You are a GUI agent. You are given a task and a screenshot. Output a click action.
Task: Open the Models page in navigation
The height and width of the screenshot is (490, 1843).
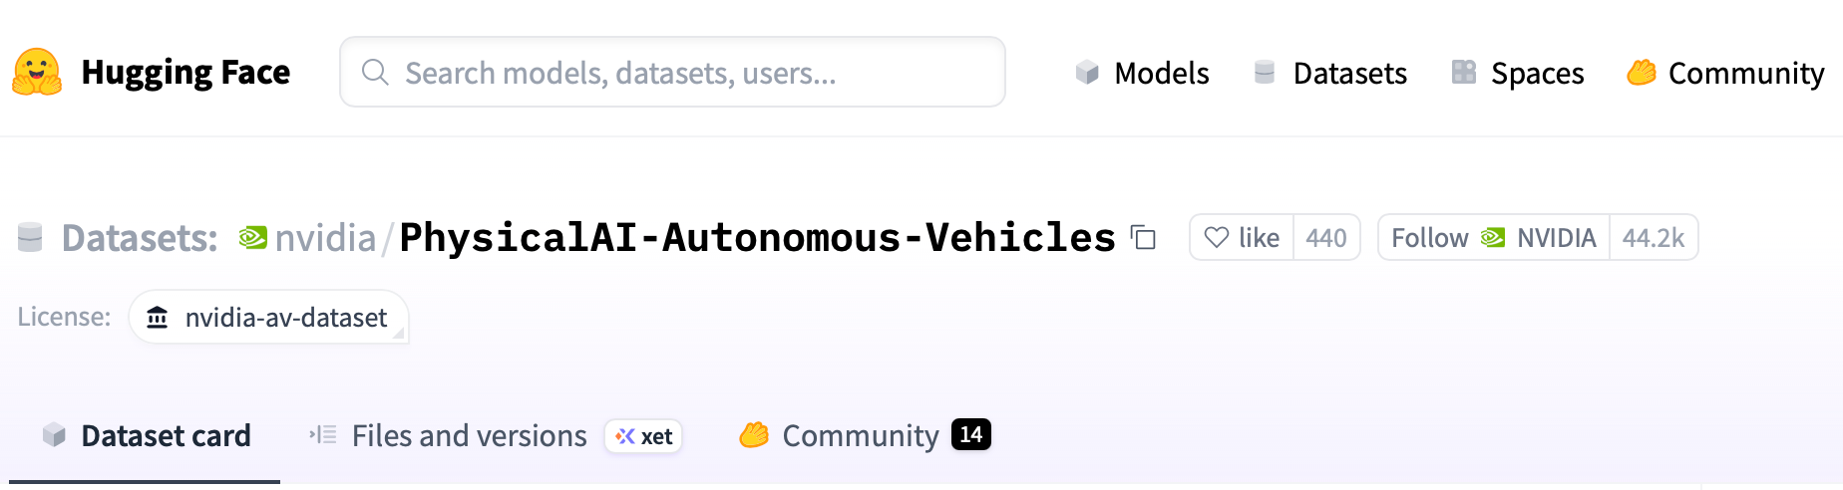pyautogui.click(x=1143, y=73)
